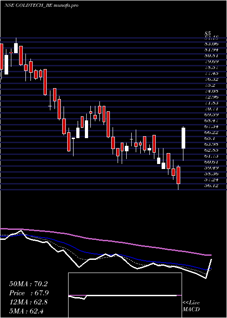Click the 69.59 price axis label
Image resolution: width=227 pixels, height=318 pixels.
coord(212,114)
